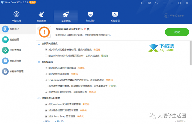Click the edit note icon in title bar
This screenshot has height=124, width=192.
point(150,3)
